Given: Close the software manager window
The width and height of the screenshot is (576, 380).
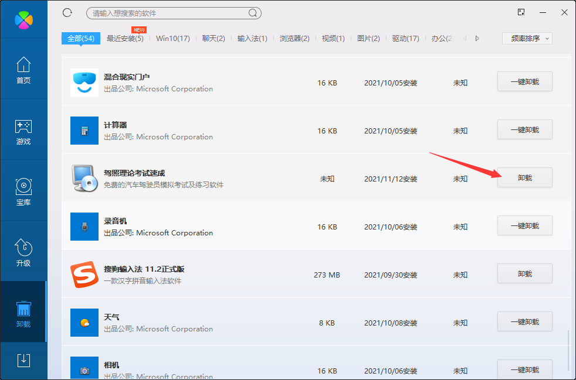Looking at the screenshot, I should click(x=565, y=12).
